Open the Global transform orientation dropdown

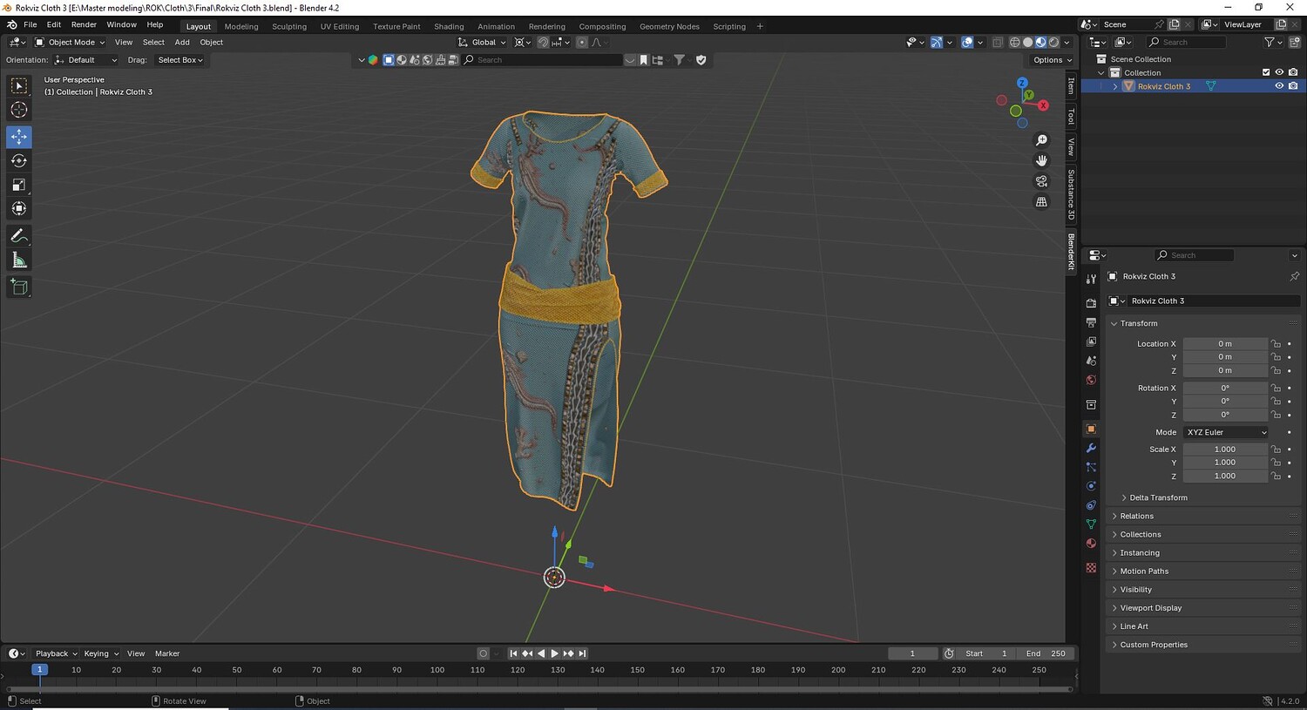(482, 42)
